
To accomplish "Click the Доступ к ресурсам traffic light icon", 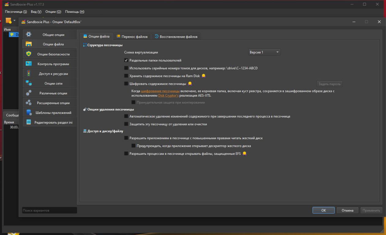I will pyautogui.click(x=29, y=74).
